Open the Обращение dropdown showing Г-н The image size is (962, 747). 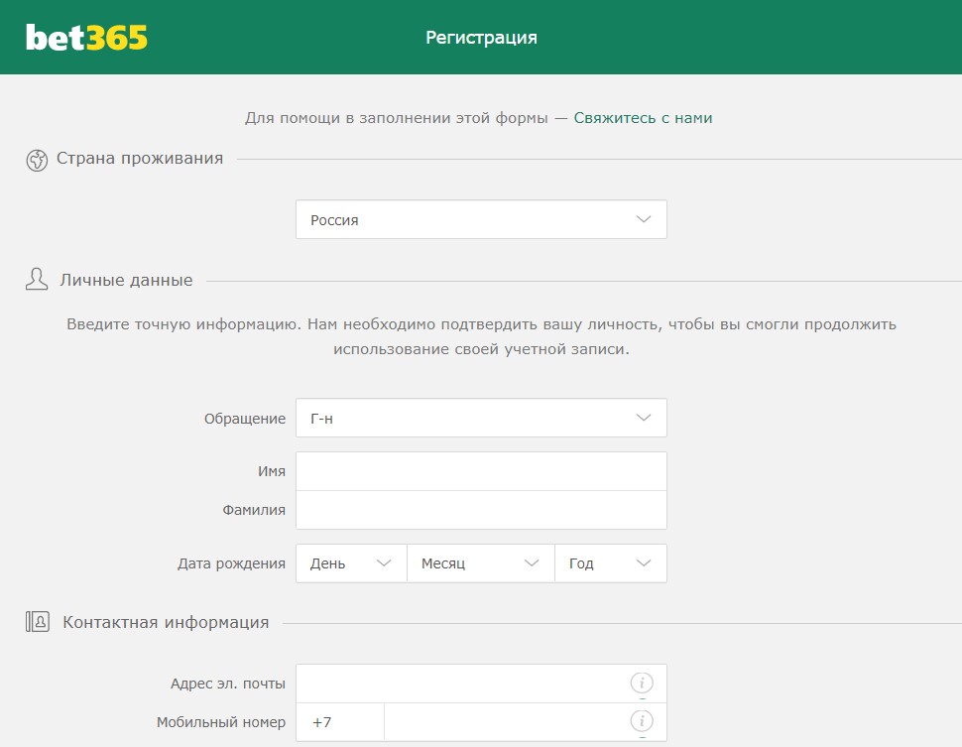coord(481,418)
